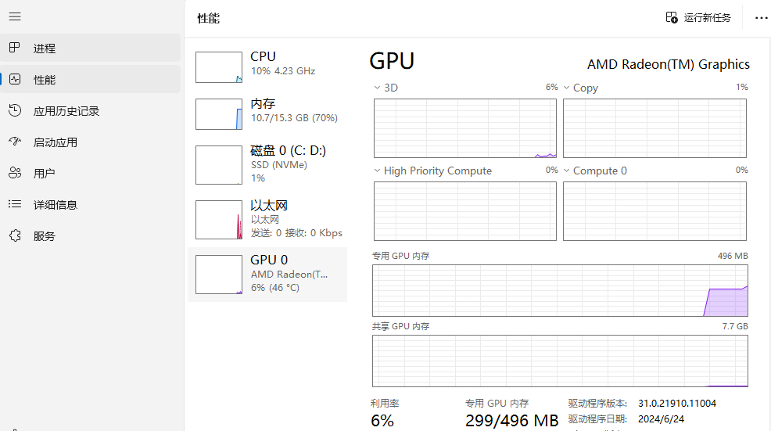Open 启动应用 page
The image size is (771, 431).
(91, 142)
